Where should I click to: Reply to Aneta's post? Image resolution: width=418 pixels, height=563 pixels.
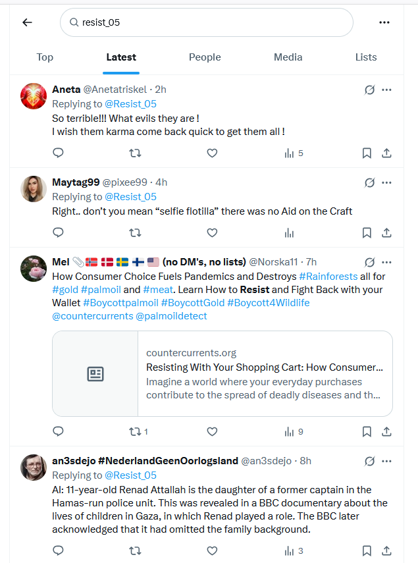click(58, 153)
